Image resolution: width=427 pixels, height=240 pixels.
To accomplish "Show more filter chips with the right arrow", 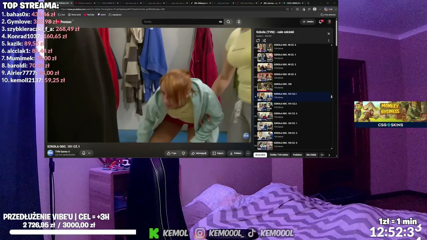I will [329, 155].
